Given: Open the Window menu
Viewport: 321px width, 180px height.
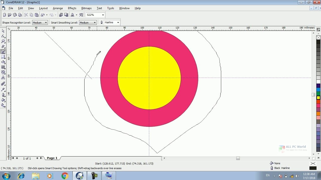Looking at the screenshot, I should point(124,8).
